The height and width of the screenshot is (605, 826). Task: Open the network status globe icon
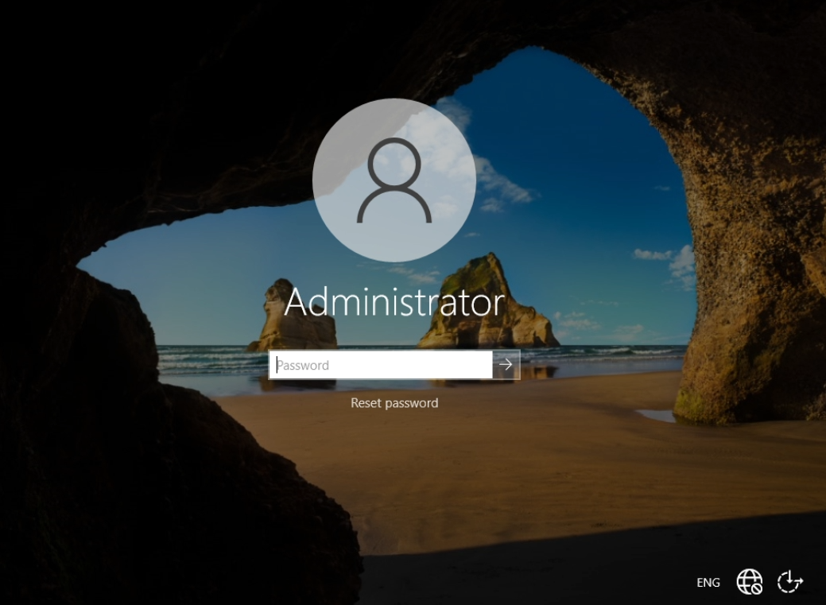click(x=749, y=582)
